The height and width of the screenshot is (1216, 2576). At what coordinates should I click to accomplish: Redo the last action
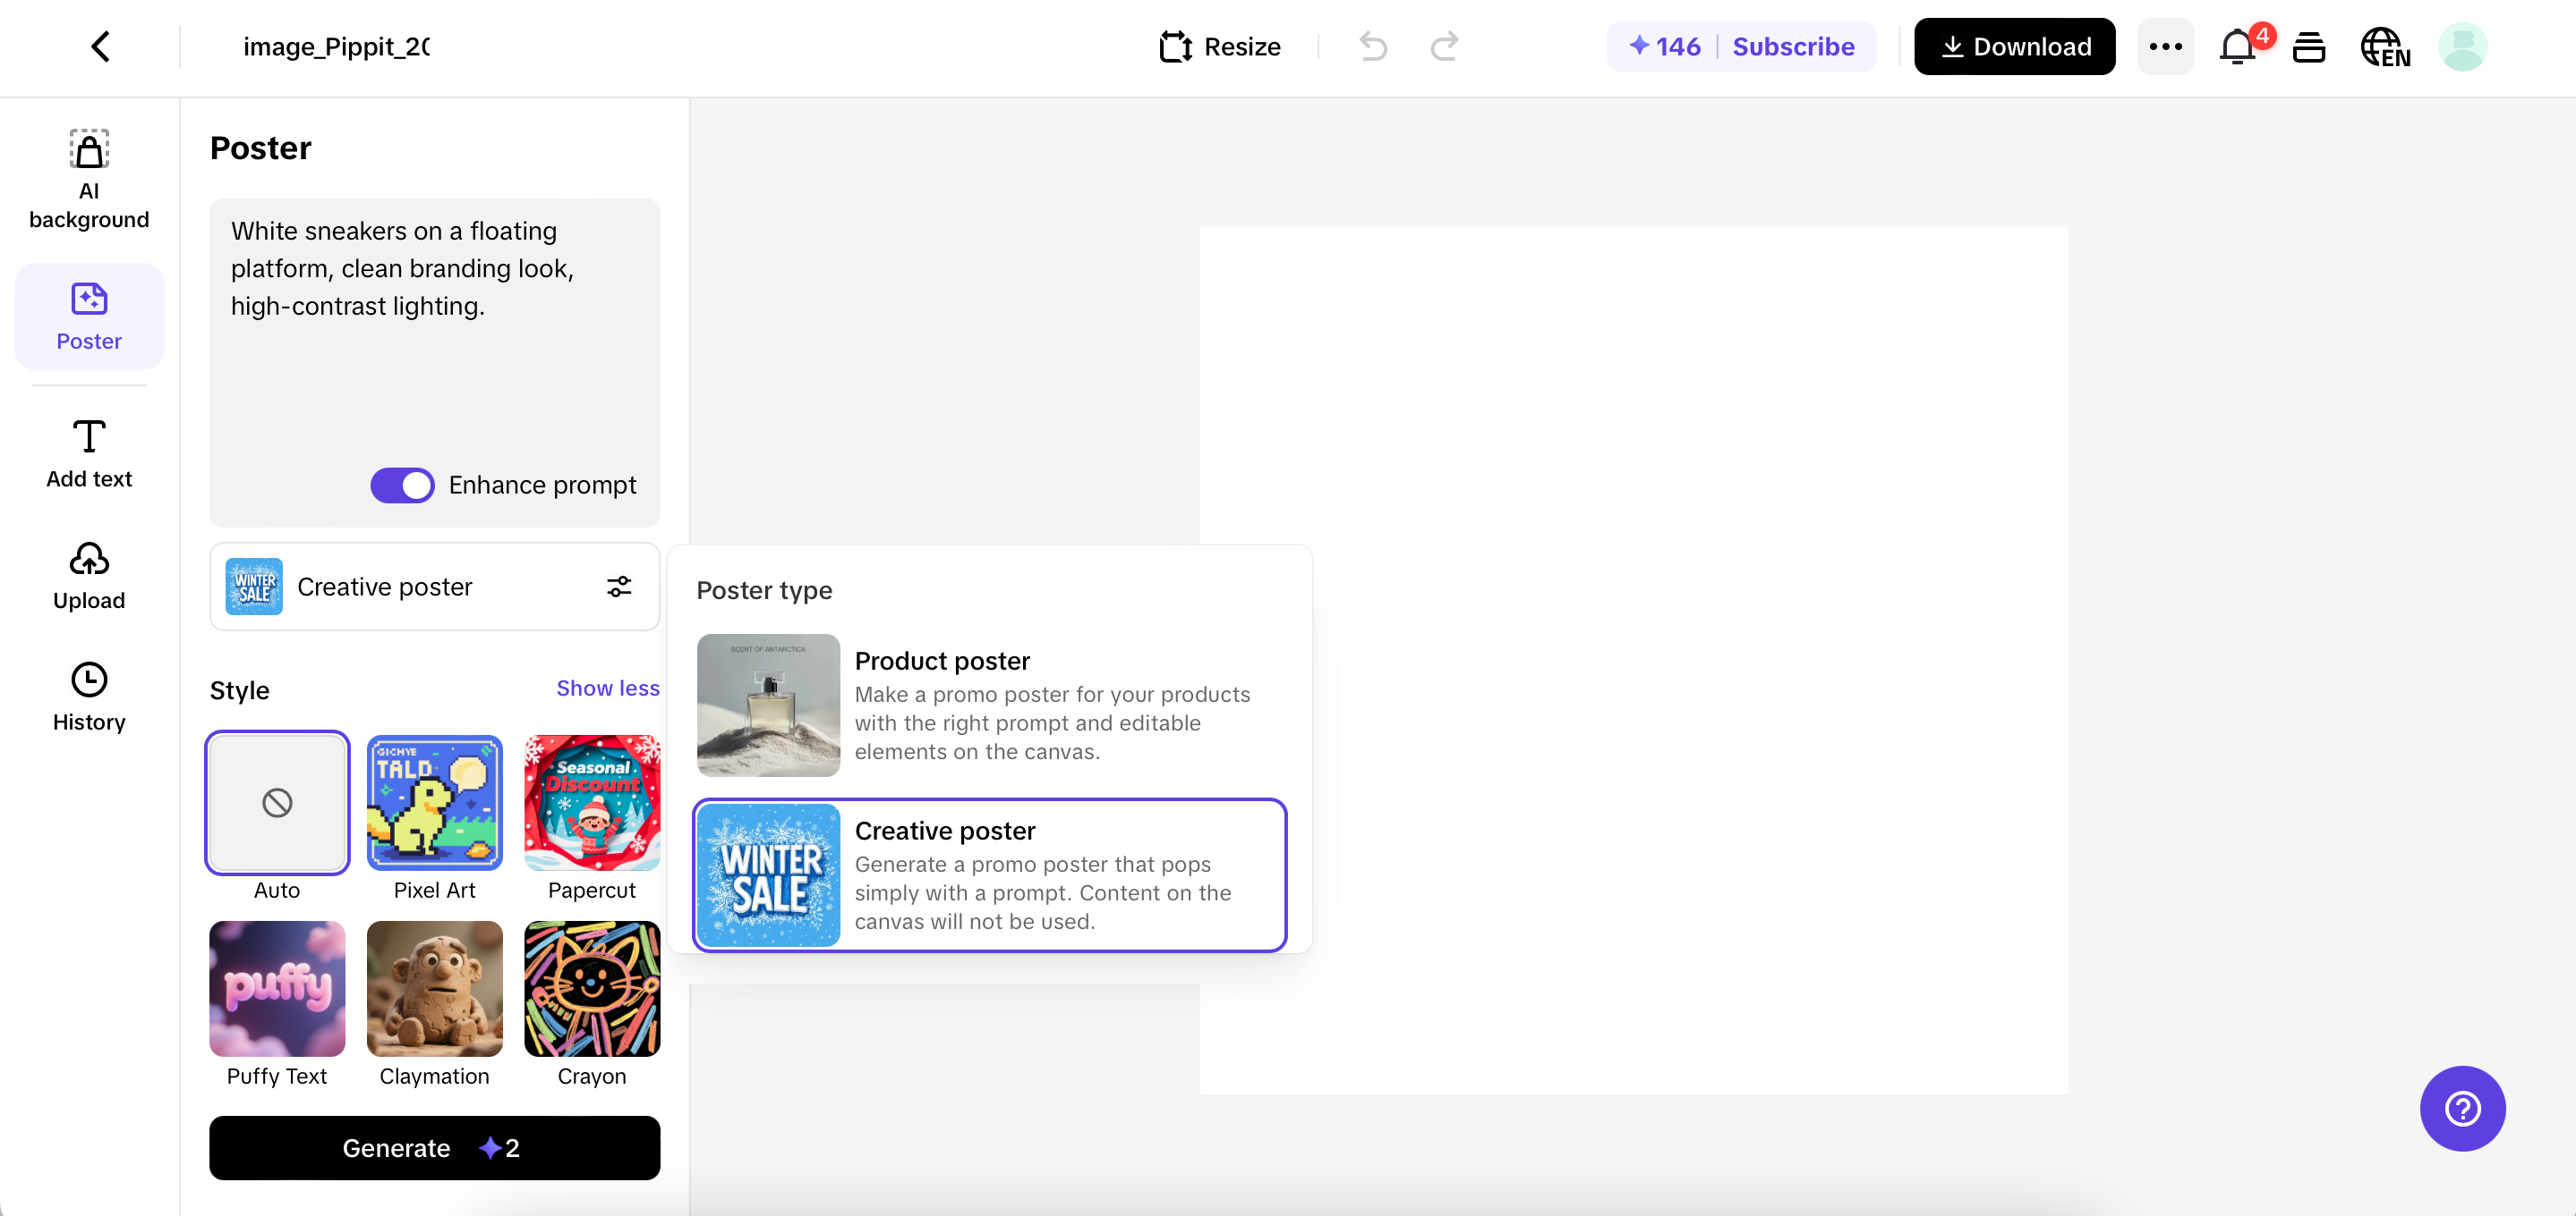point(1444,46)
